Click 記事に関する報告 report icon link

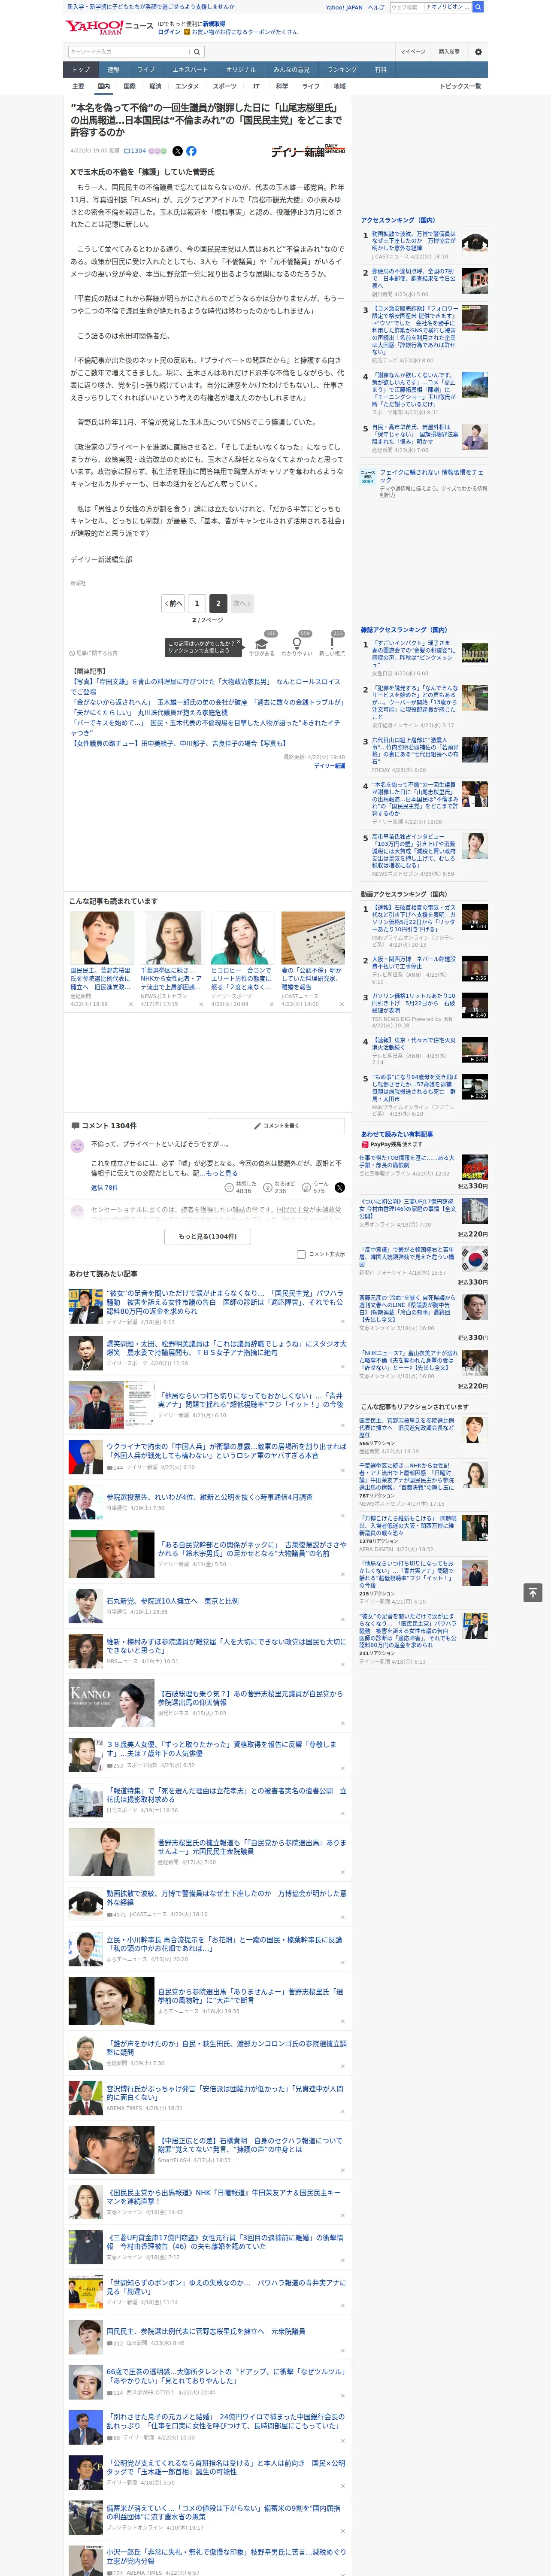point(93,653)
